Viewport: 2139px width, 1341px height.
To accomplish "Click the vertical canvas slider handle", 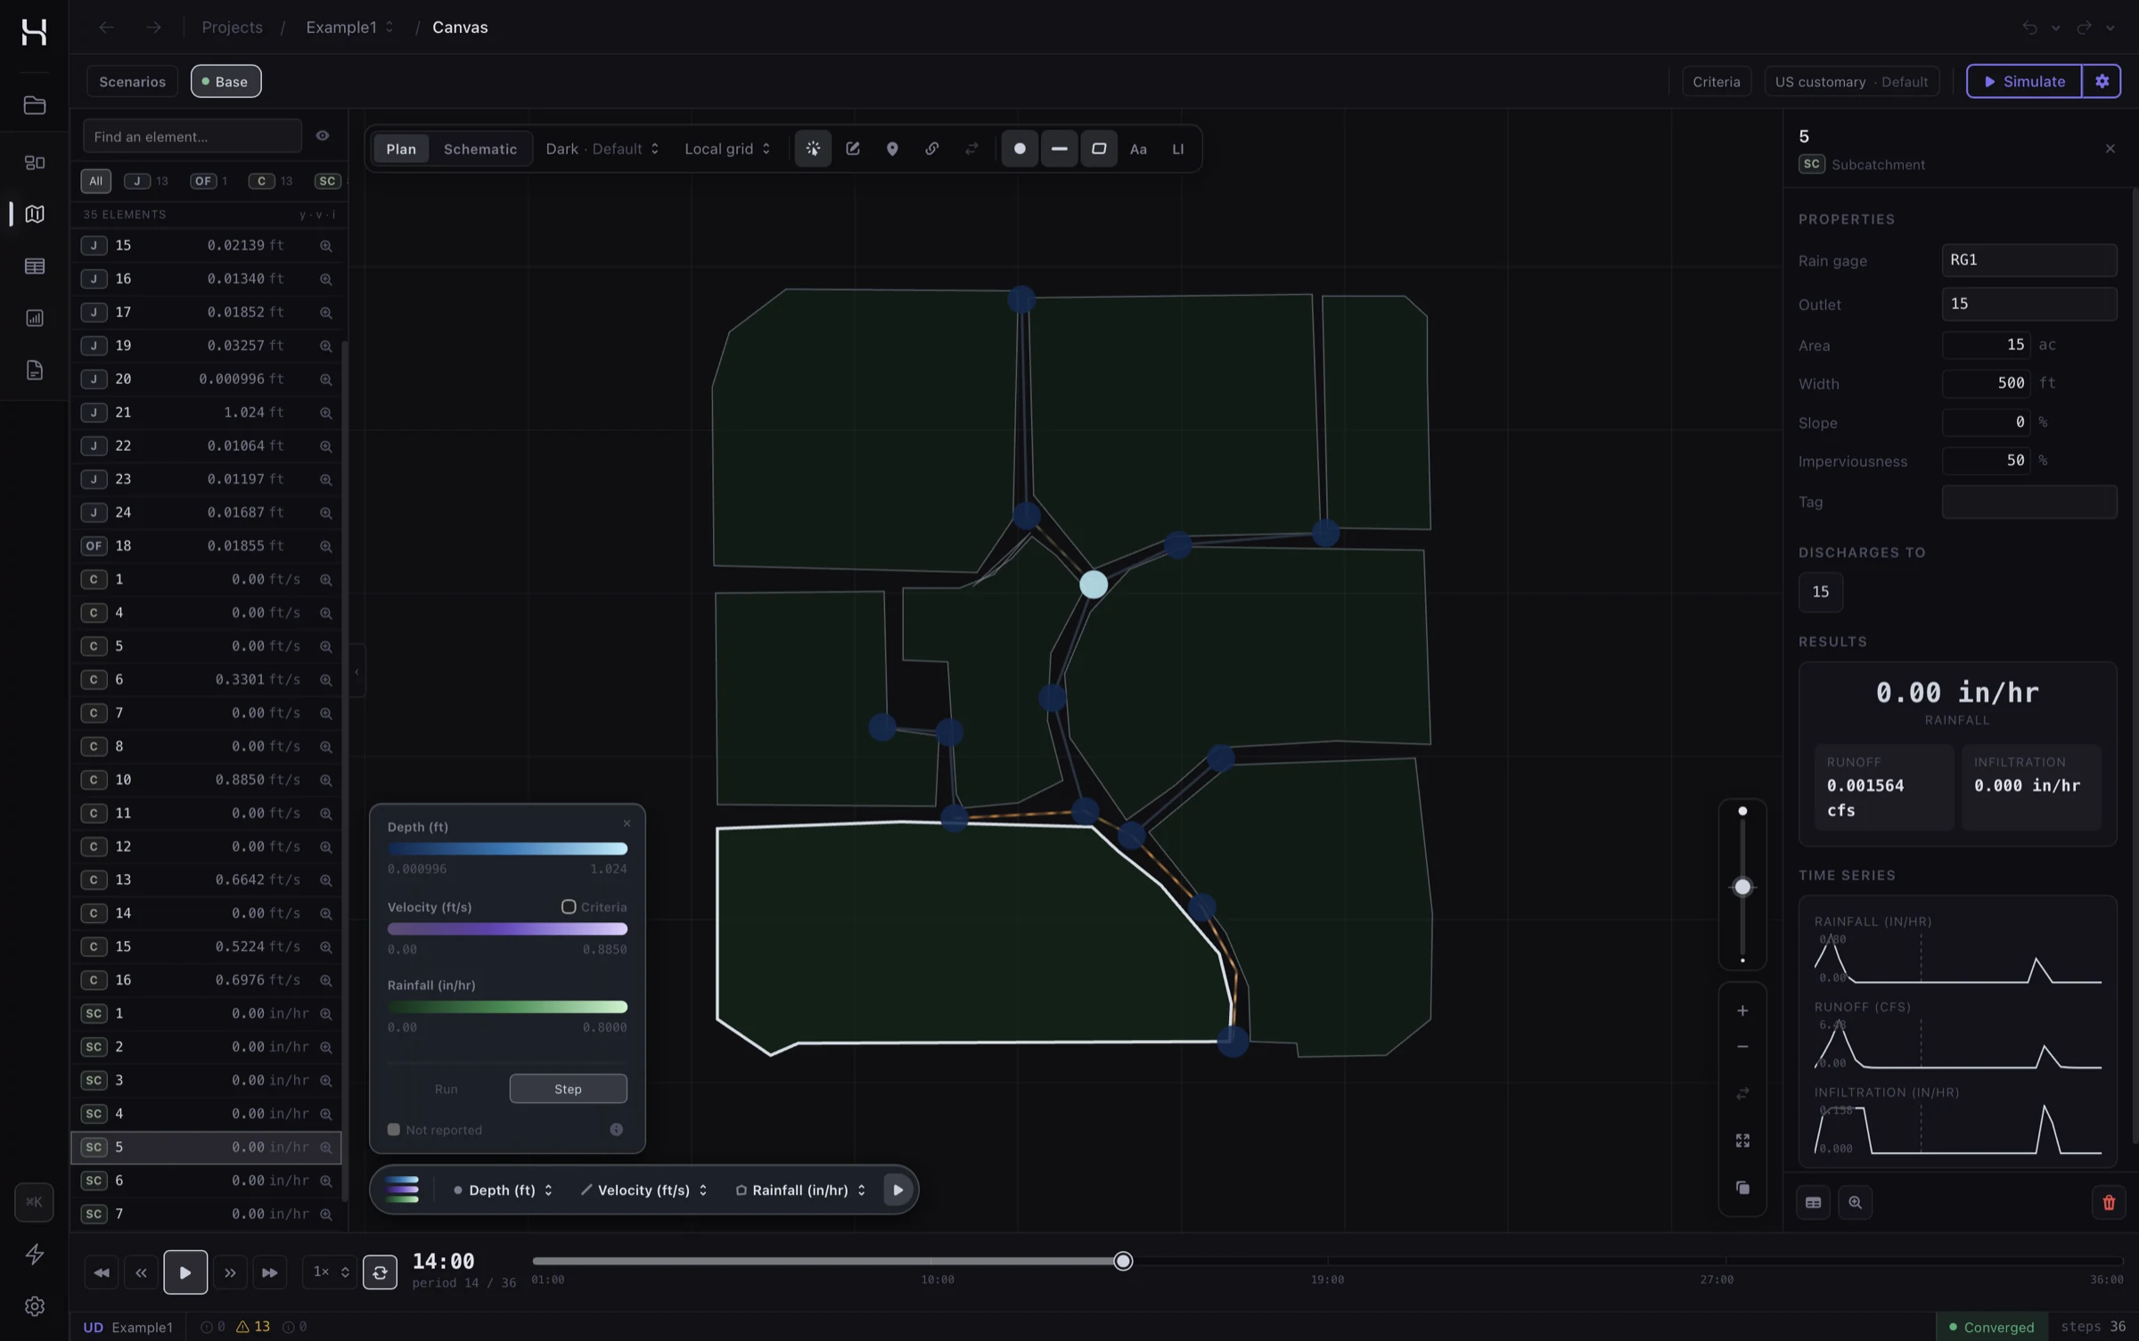I will pyautogui.click(x=1742, y=887).
